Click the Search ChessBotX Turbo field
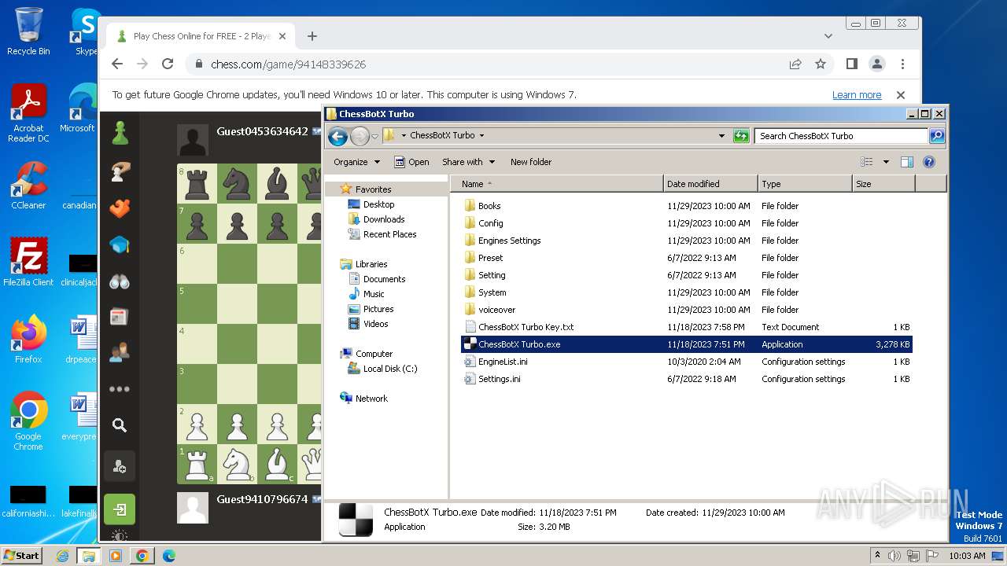Viewport: 1007px width, 566px height. pyautogui.click(x=840, y=136)
